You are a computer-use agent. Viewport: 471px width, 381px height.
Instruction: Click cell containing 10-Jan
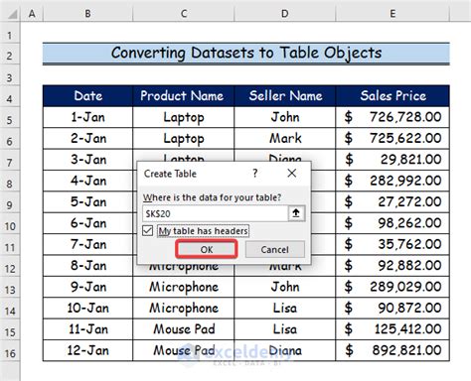[x=87, y=308]
